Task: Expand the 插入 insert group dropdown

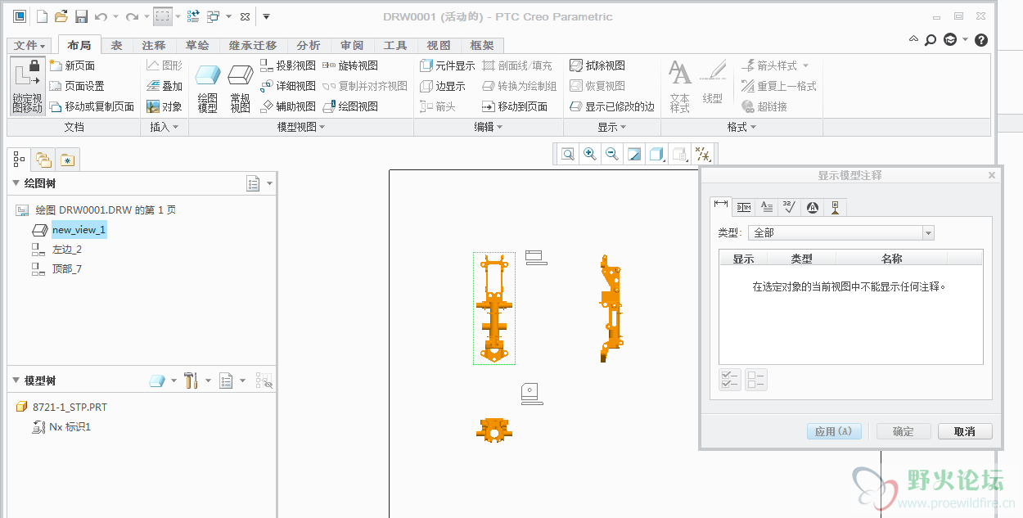Action: [164, 128]
